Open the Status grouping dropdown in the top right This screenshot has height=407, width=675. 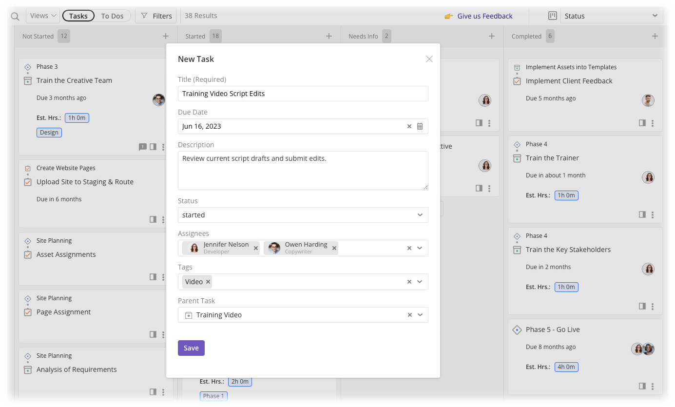[612, 15]
